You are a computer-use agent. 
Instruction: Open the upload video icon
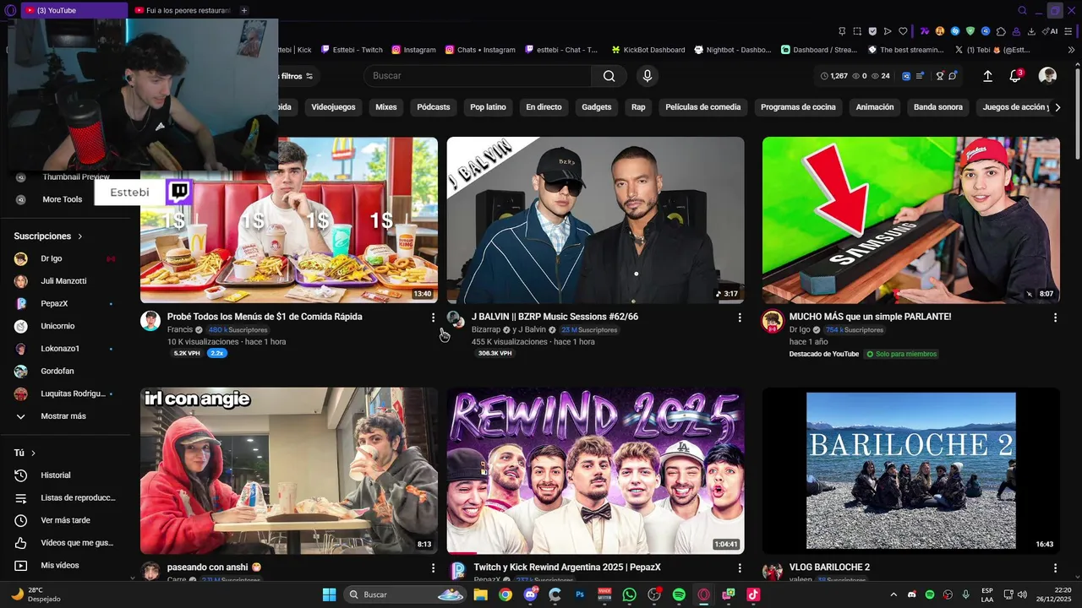click(987, 76)
